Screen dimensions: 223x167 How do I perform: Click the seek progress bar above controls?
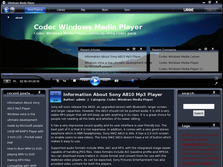(x=112, y=74)
